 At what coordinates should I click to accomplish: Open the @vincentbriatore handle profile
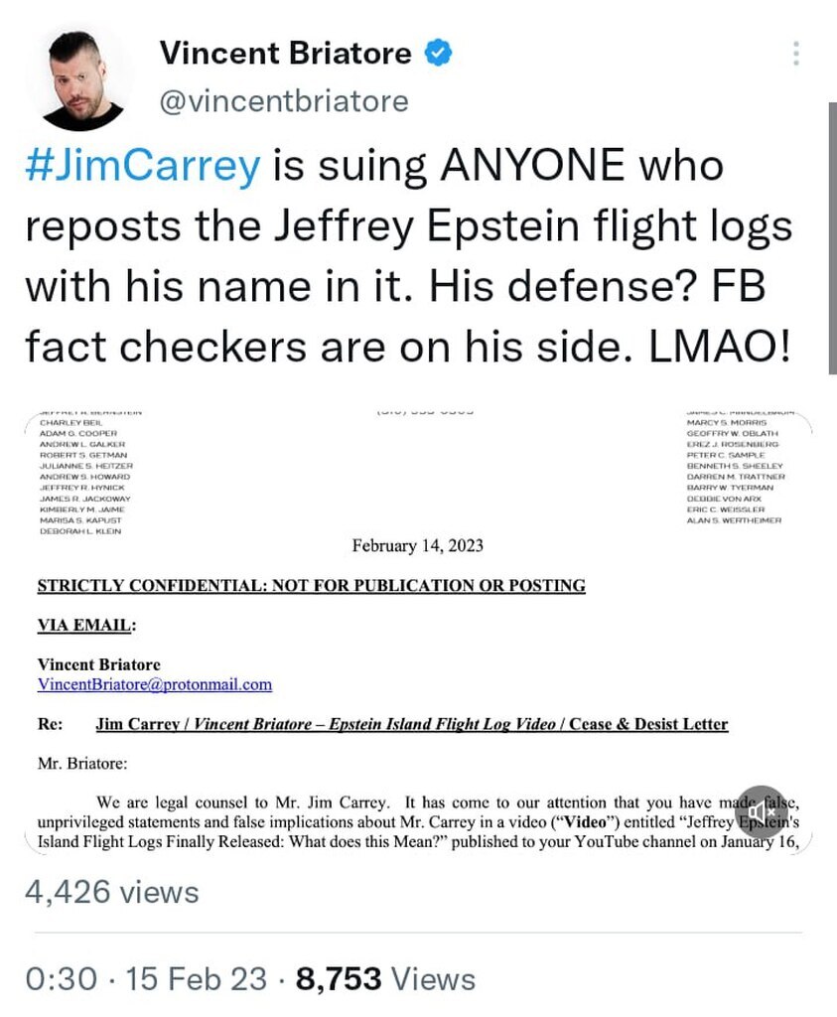click(x=284, y=101)
